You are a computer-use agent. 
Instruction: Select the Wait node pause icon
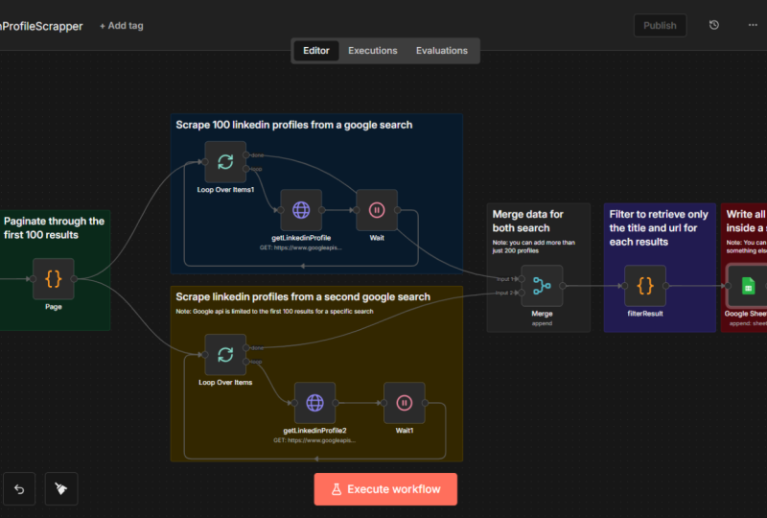(377, 210)
